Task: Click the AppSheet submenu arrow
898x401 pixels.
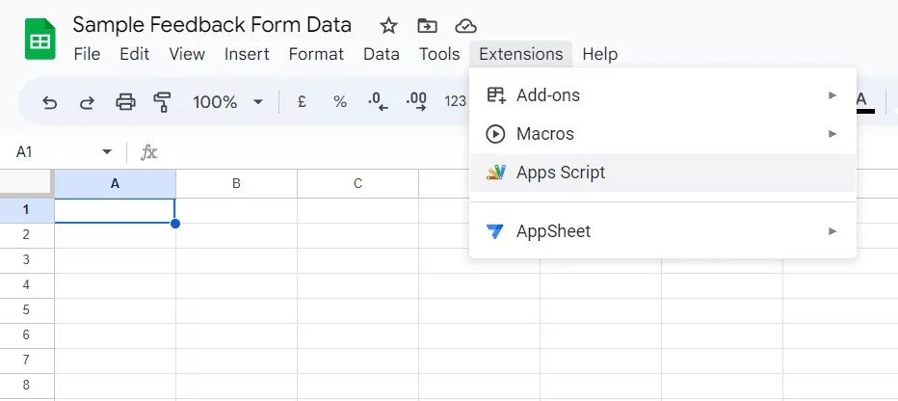Action: [832, 231]
